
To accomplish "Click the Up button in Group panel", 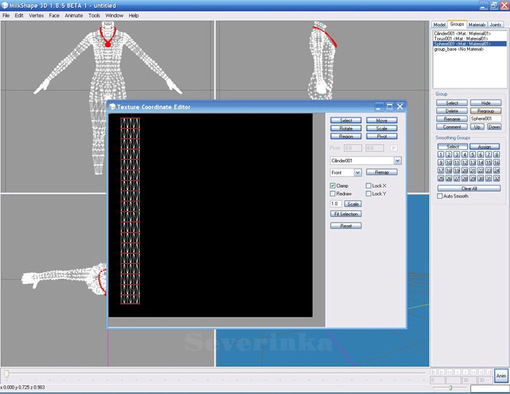I will click(479, 126).
